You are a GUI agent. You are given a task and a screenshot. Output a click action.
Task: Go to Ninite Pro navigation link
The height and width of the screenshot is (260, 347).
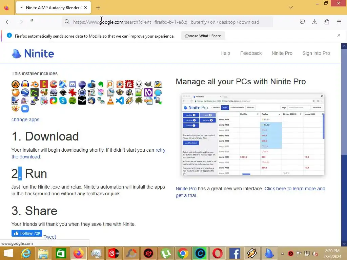tap(282, 53)
